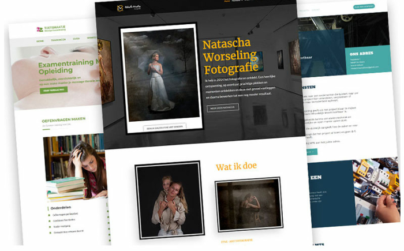Open HOME in the Toetsmaatje navigation
Image resolution: width=404 pixels, height=251 pixels.
click(x=40, y=41)
